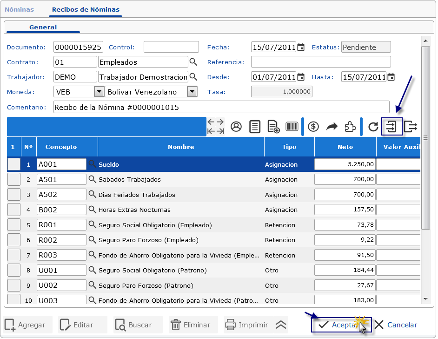
Task: Open the Bolivar Venezolano currency name dropdown
Action: 192,92
